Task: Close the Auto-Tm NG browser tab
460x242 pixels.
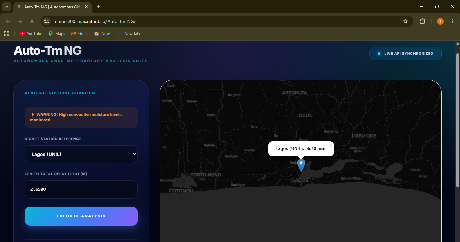Action: 86,7
